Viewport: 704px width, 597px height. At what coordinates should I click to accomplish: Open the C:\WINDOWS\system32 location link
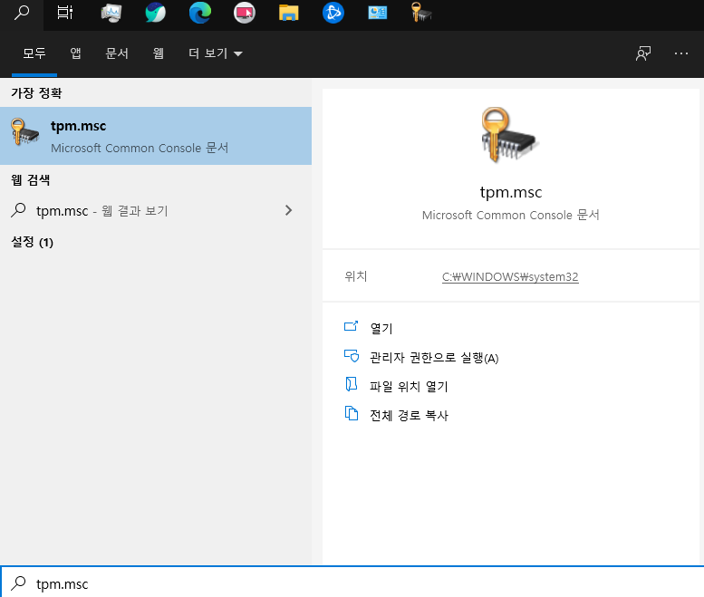coord(510,276)
